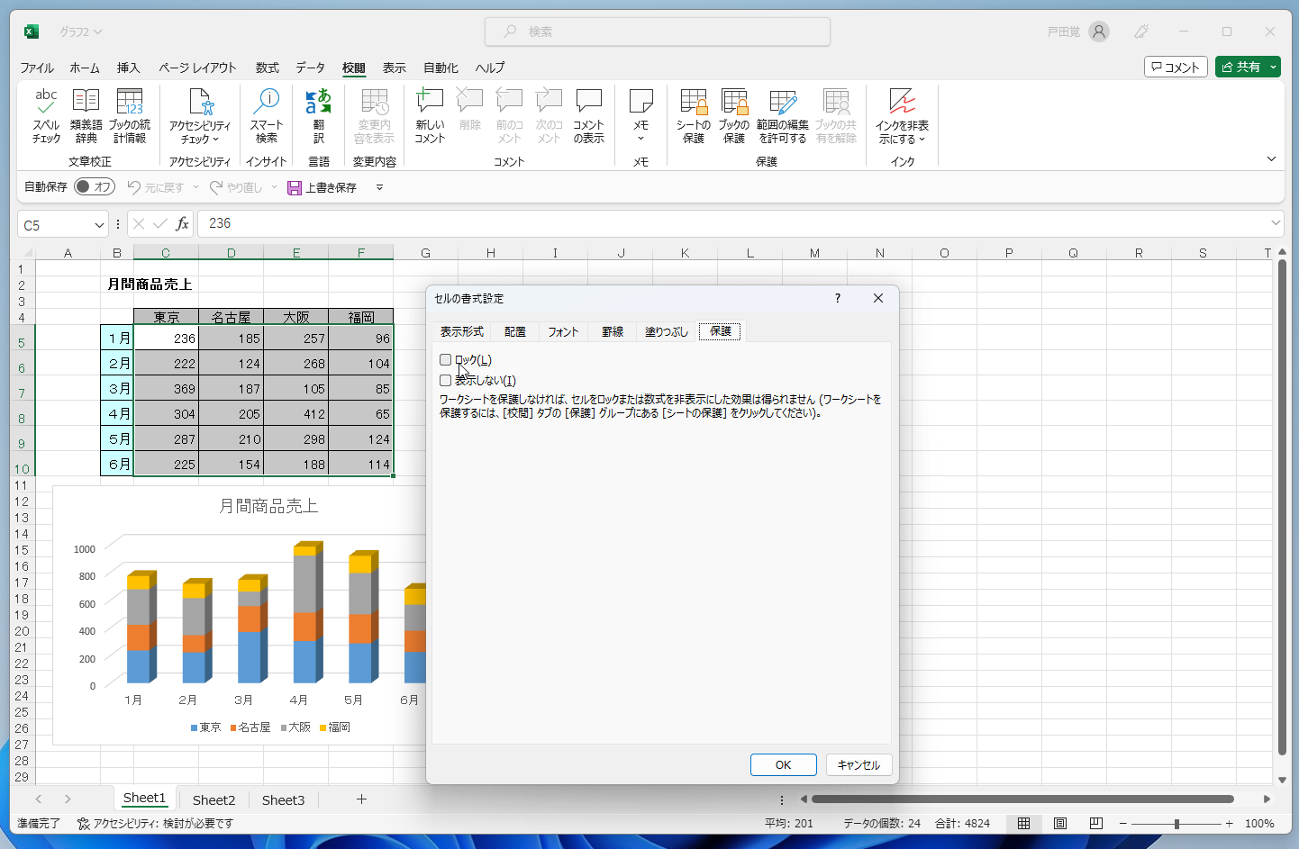The width and height of the screenshot is (1299, 849).
Task: Open スマート検索 smart lookup
Action: (x=267, y=116)
